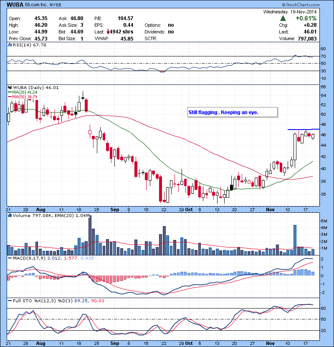Click the Prev Close value 45.73
The height and width of the screenshot is (347, 334).
point(41,39)
